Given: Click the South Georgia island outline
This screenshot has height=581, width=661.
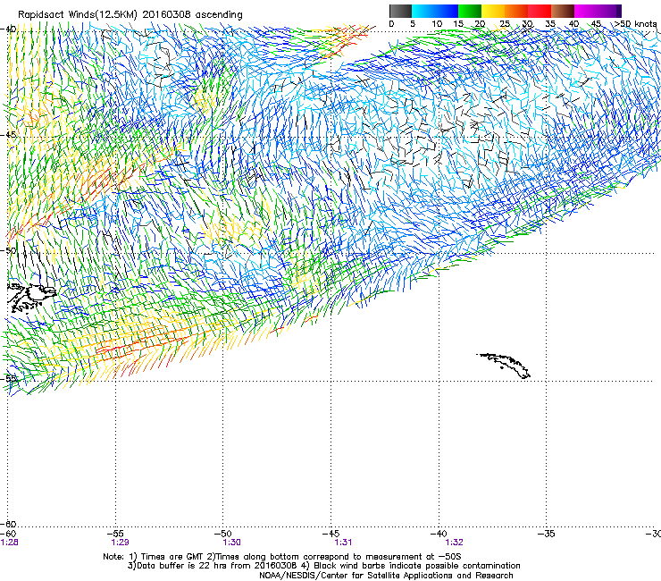Looking at the screenshot, I should [x=504, y=366].
